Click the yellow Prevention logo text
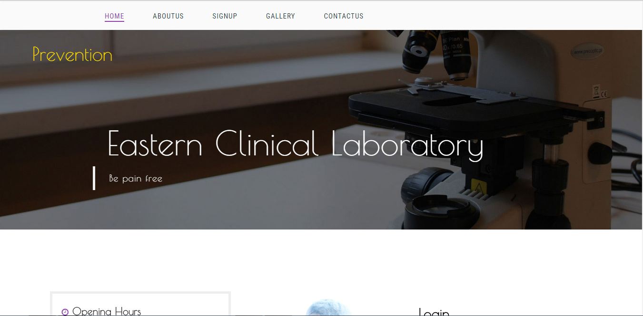Viewport: 643px width, 316px height. point(72,54)
